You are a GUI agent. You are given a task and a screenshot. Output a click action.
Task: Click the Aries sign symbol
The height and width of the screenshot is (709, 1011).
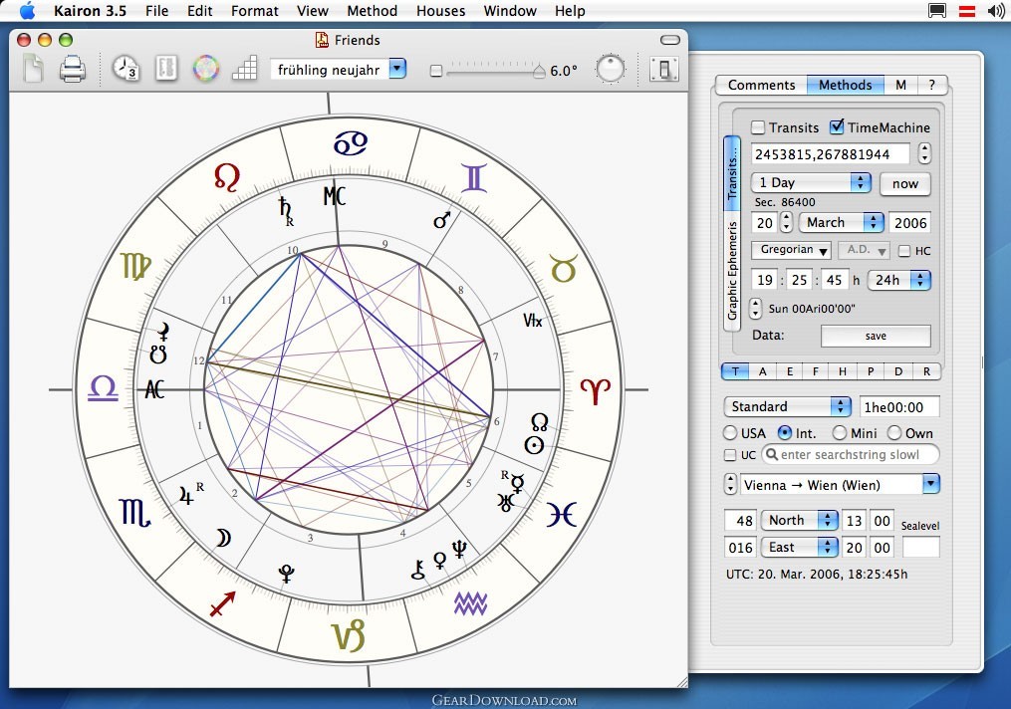(595, 391)
